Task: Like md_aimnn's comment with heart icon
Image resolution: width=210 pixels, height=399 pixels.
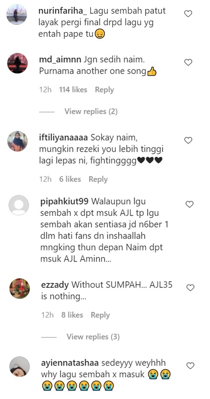Action: click(x=188, y=62)
